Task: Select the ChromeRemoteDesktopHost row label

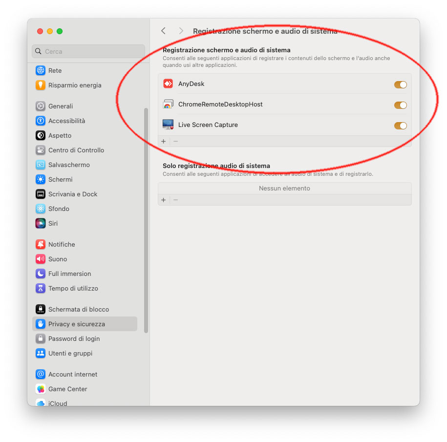Action: click(220, 105)
